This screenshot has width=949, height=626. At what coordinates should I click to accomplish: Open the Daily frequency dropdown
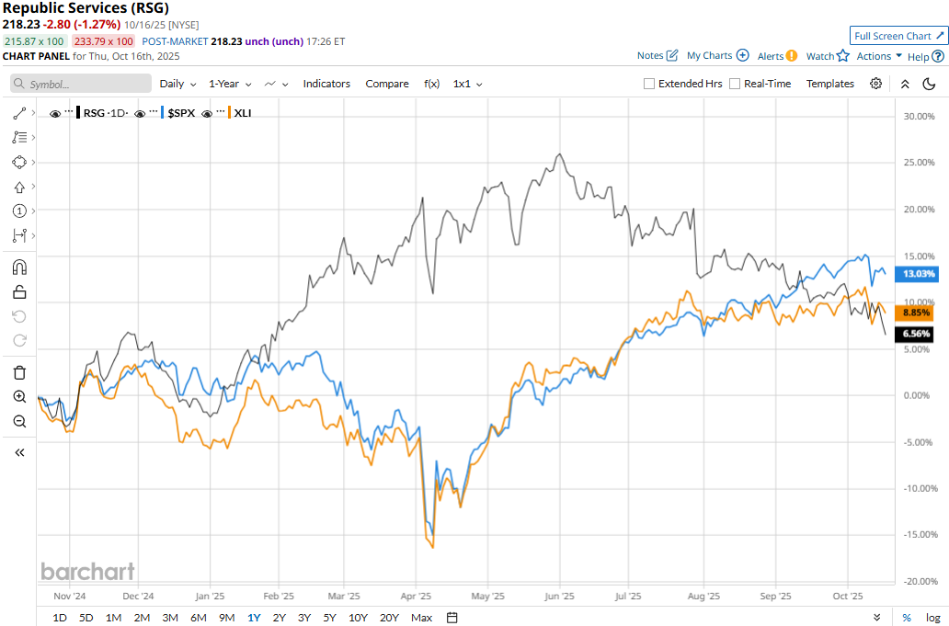pos(178,84)
